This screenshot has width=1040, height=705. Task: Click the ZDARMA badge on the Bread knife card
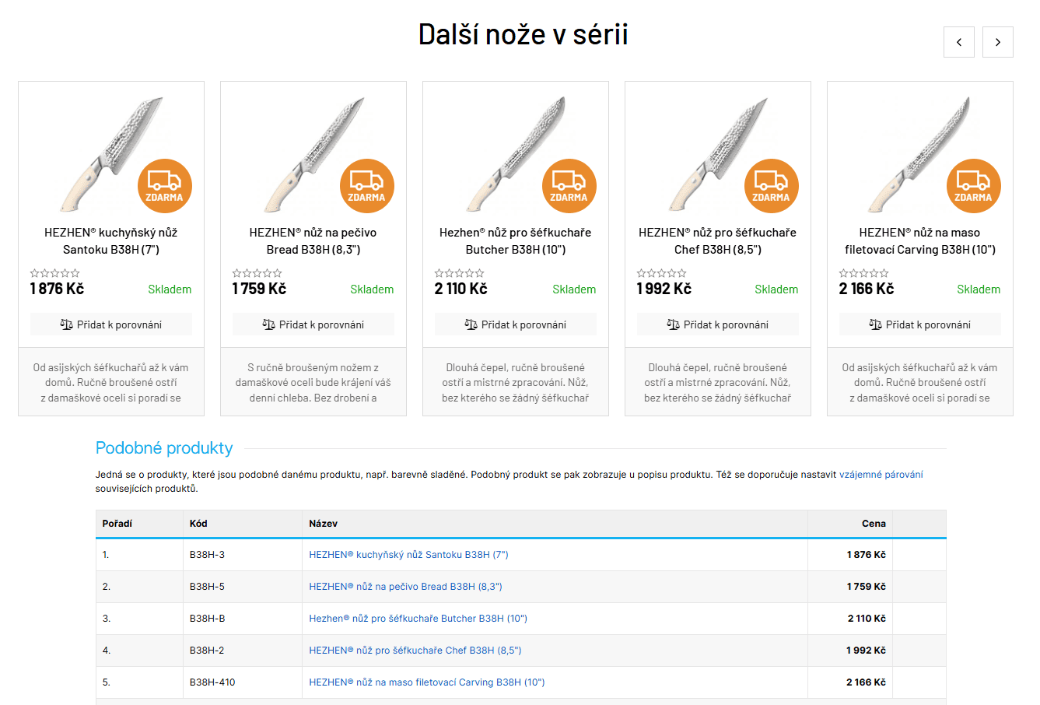click(x=366, y=185)
